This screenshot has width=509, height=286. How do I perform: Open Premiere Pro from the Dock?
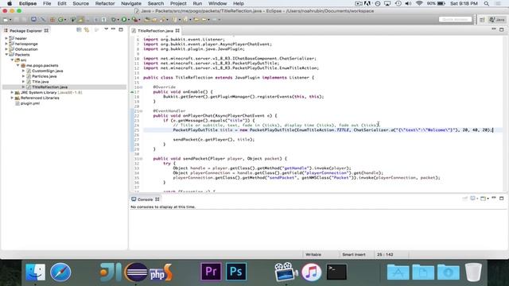pos(211,272)
